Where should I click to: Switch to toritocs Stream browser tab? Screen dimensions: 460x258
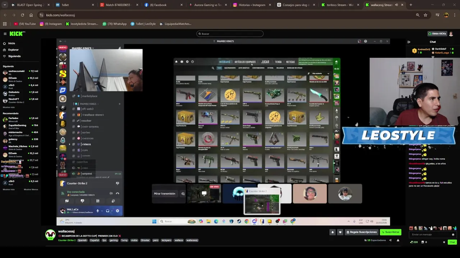pyautogui.click(x=340, y=5)
